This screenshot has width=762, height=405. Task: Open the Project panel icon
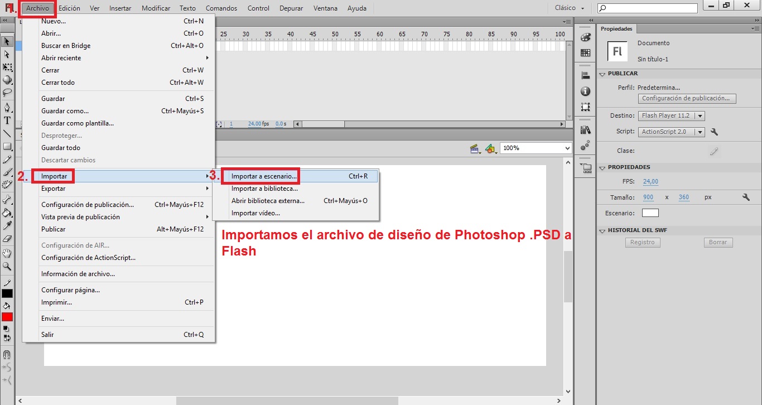(x=585, y=167)
